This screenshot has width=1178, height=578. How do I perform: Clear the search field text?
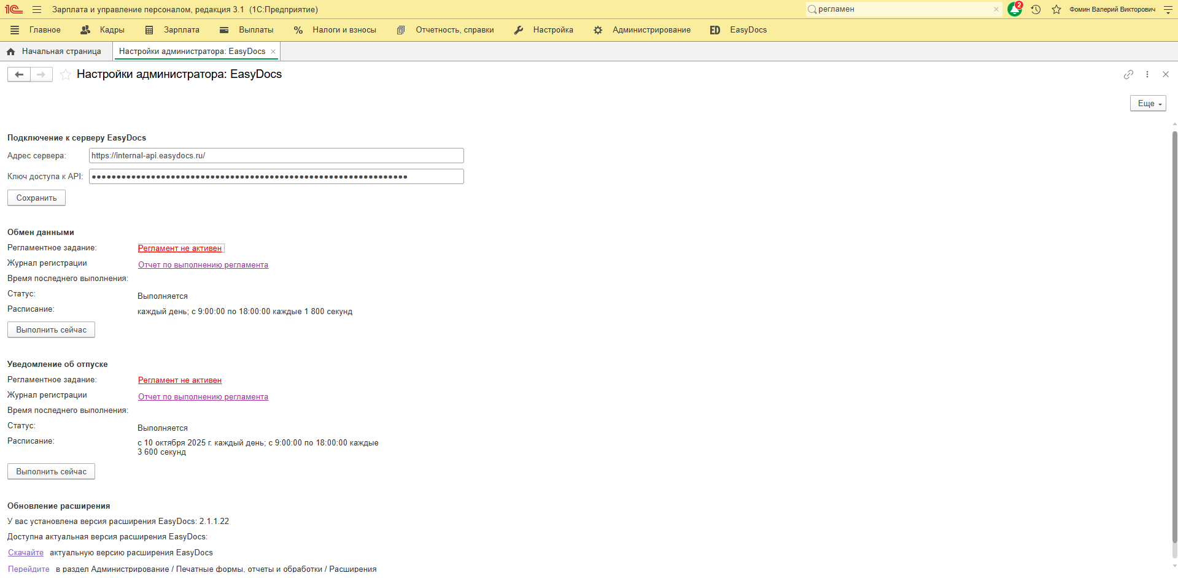pos(996,9)
